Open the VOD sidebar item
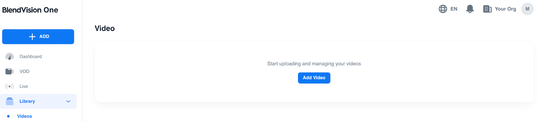 pos(24,71)
